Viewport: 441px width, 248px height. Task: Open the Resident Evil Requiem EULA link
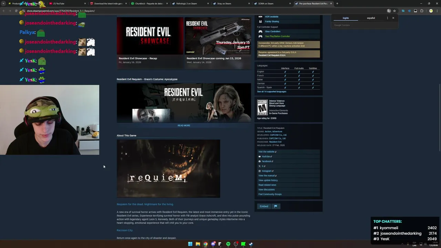272,55
